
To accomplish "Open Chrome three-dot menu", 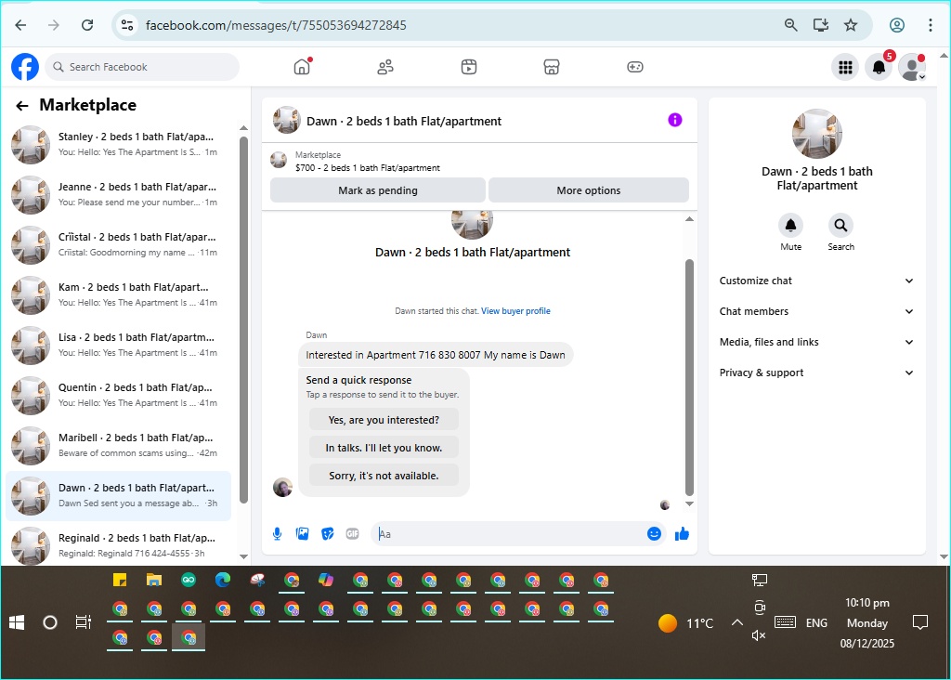I will point(930,25).
